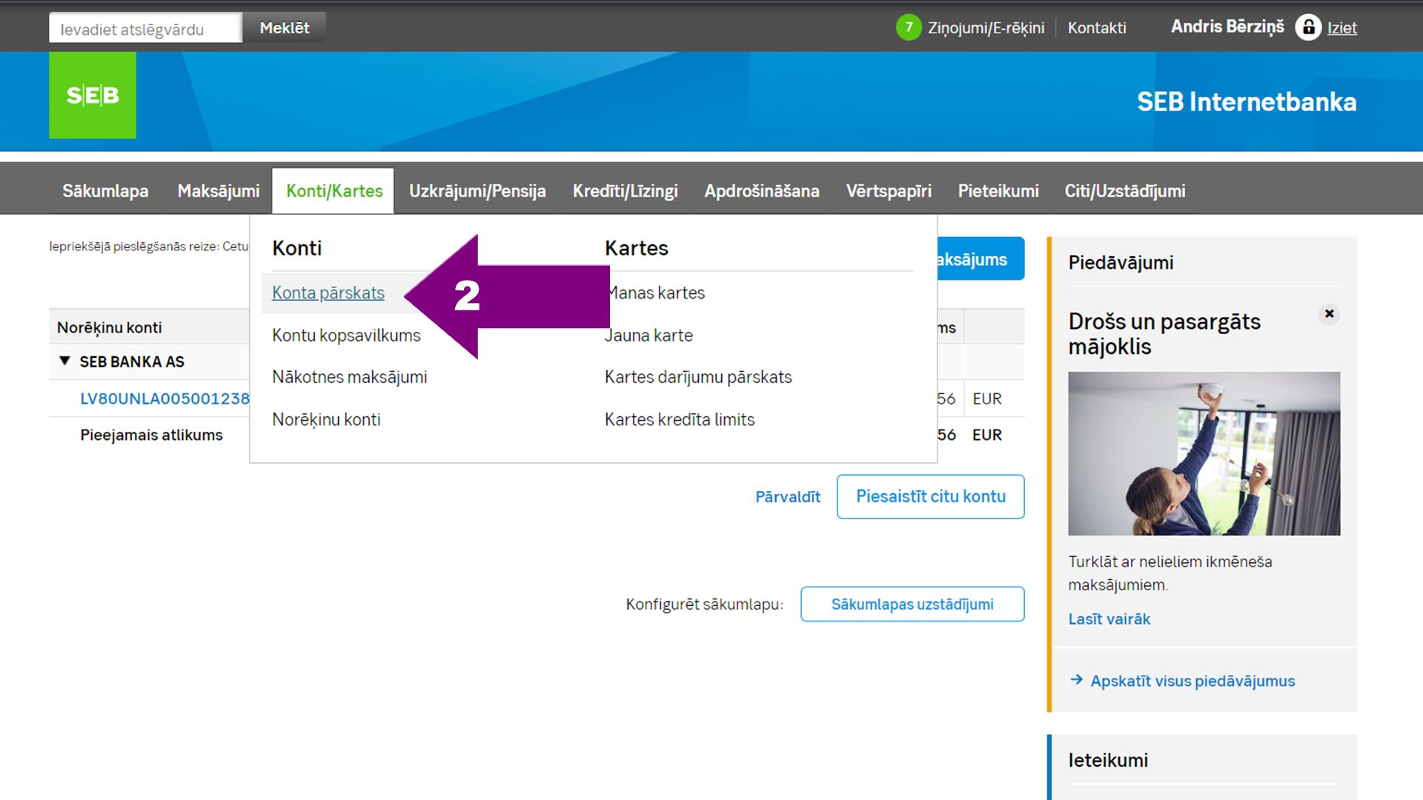Choose Norēķinu konti from the Konti menu
This screenshot has width=1423, height=800.
click(326, 419)
